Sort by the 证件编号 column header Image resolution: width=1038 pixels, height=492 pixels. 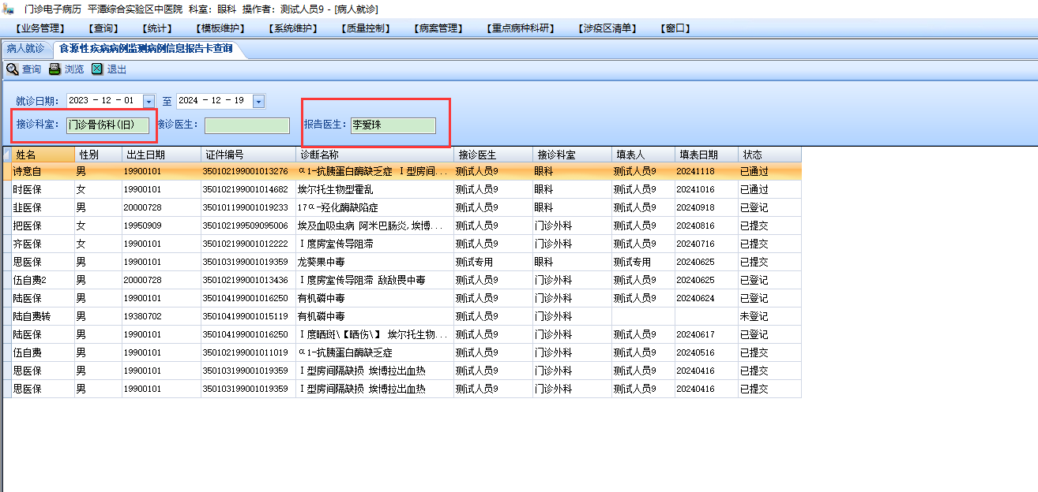(x=249, y=155)
